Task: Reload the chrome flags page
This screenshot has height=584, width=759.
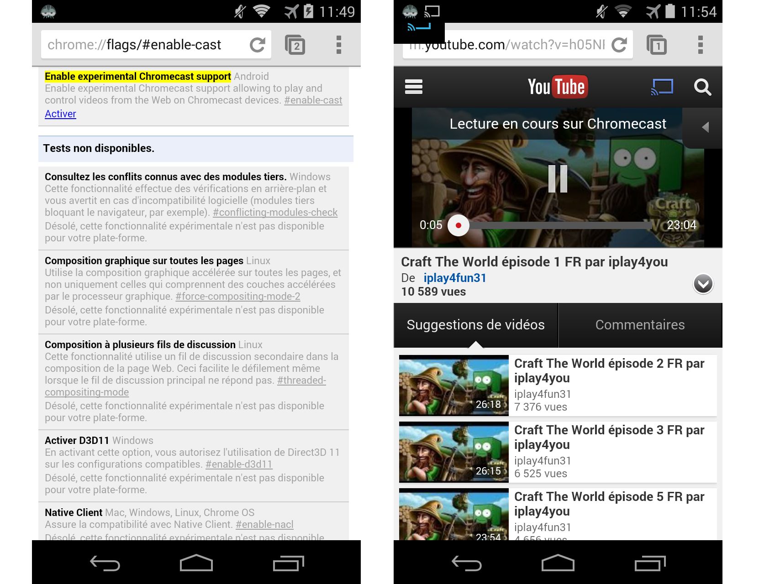Action: tap(257, 45)
